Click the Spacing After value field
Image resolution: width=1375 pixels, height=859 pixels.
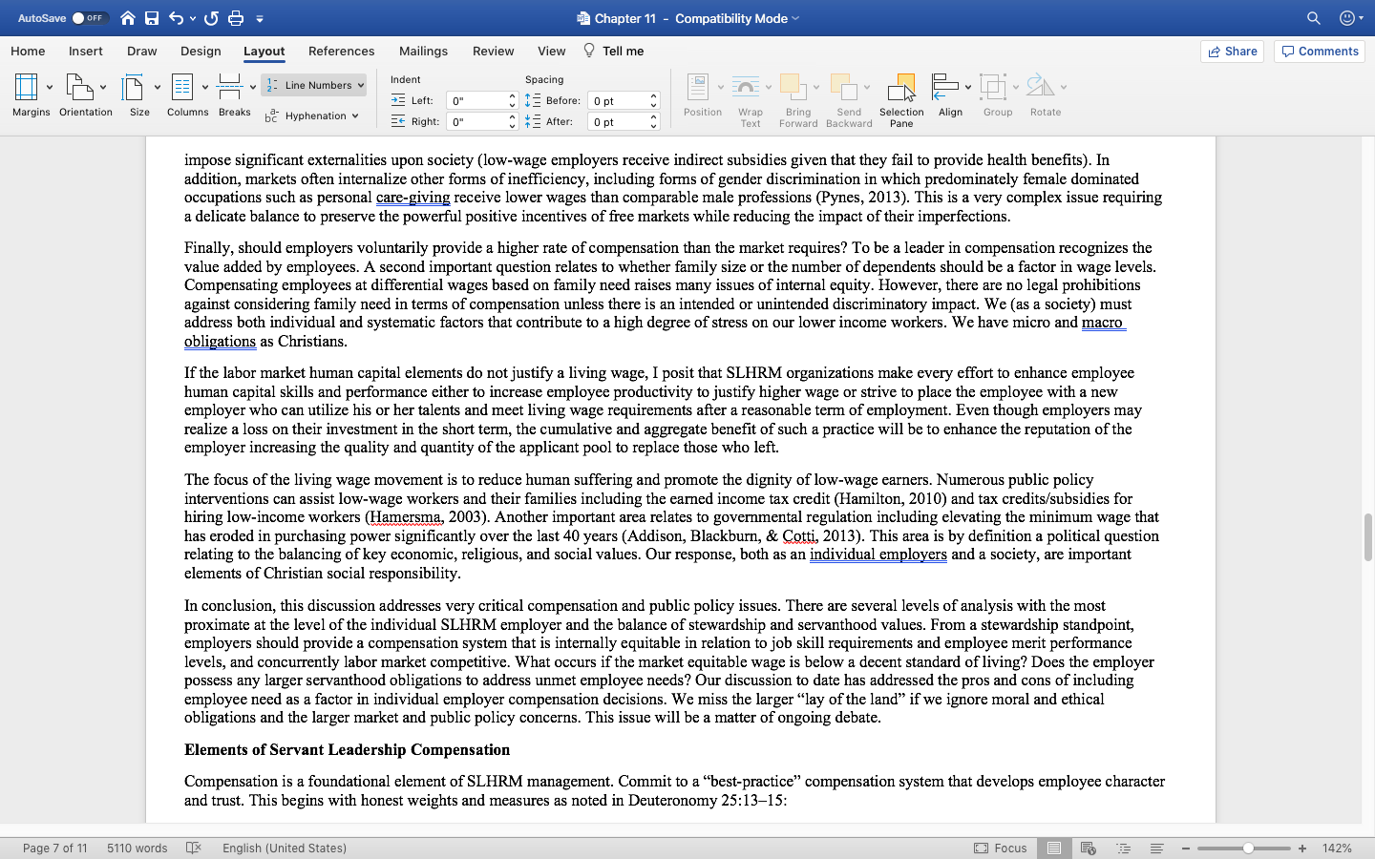(618, 121)
